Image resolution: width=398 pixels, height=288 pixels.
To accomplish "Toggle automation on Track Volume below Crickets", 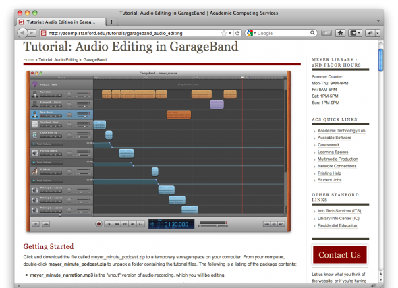I will coord(34,181).
